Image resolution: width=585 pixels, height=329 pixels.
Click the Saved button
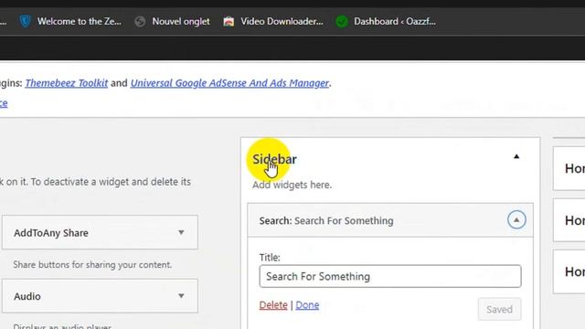pyautogui.click(x=499, y=309)
